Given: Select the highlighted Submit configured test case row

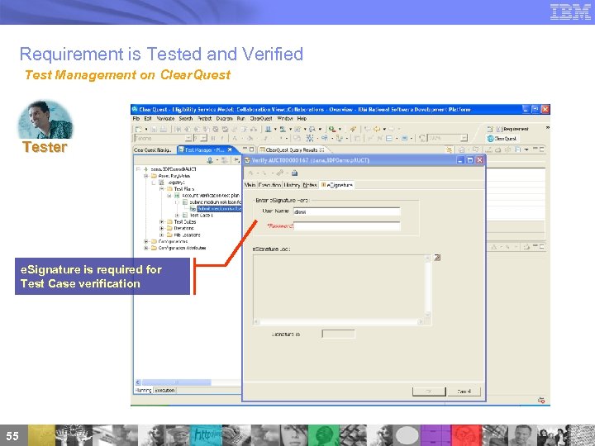Looking at the screenshot, I should [219, 209].
